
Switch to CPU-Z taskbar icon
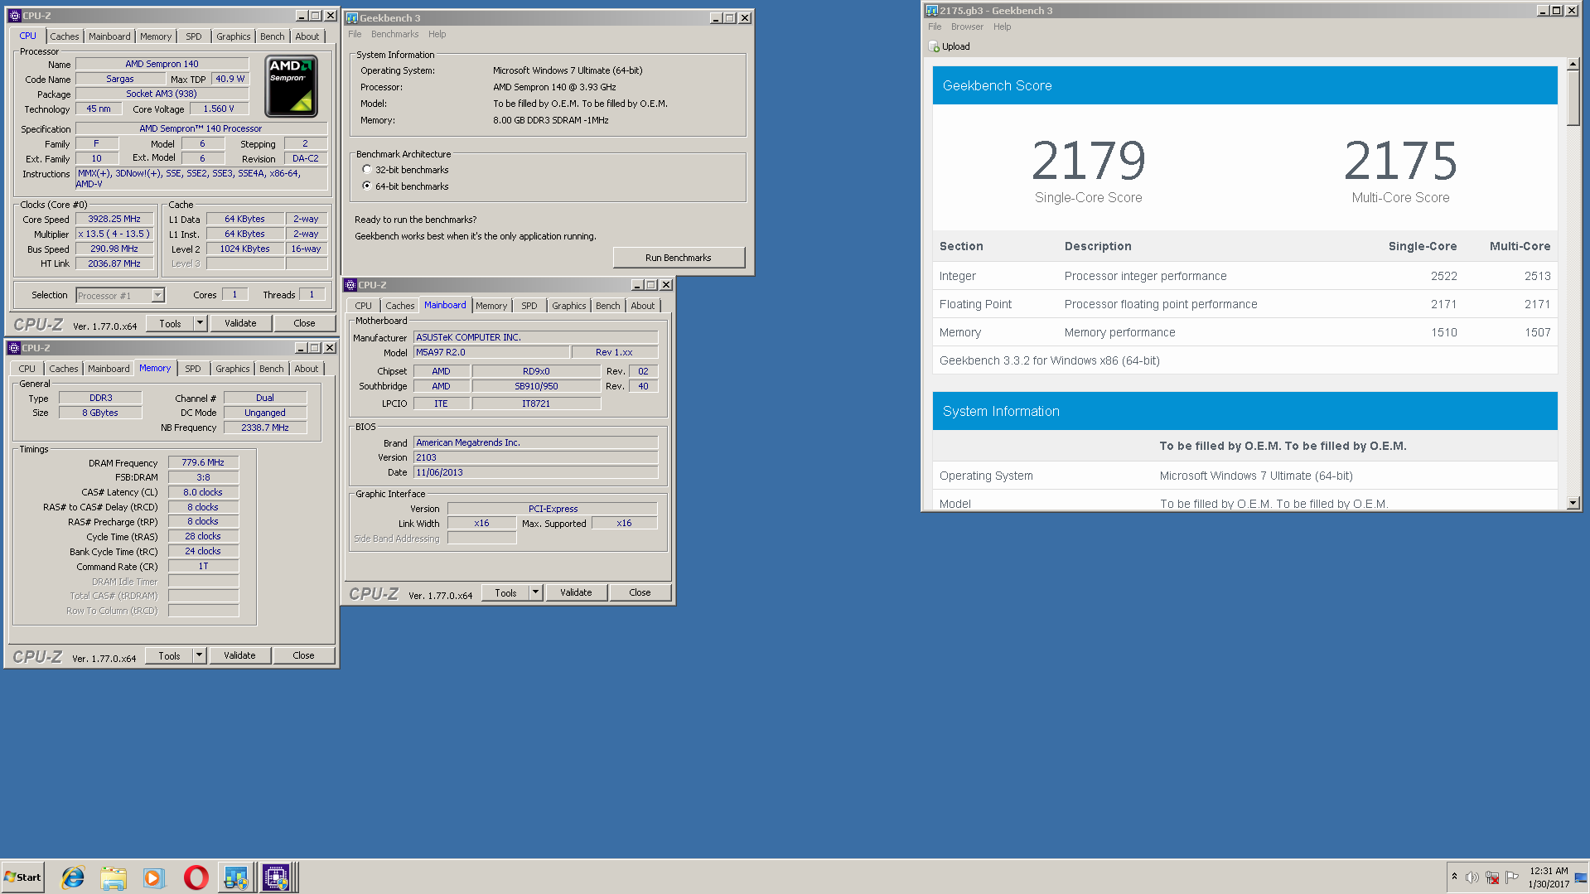tap(276, 877)
